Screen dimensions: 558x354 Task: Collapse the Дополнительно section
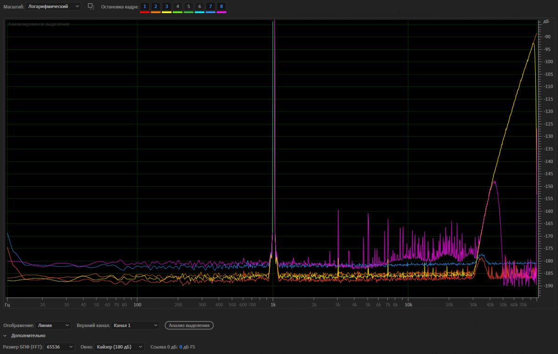coord(5,335)
